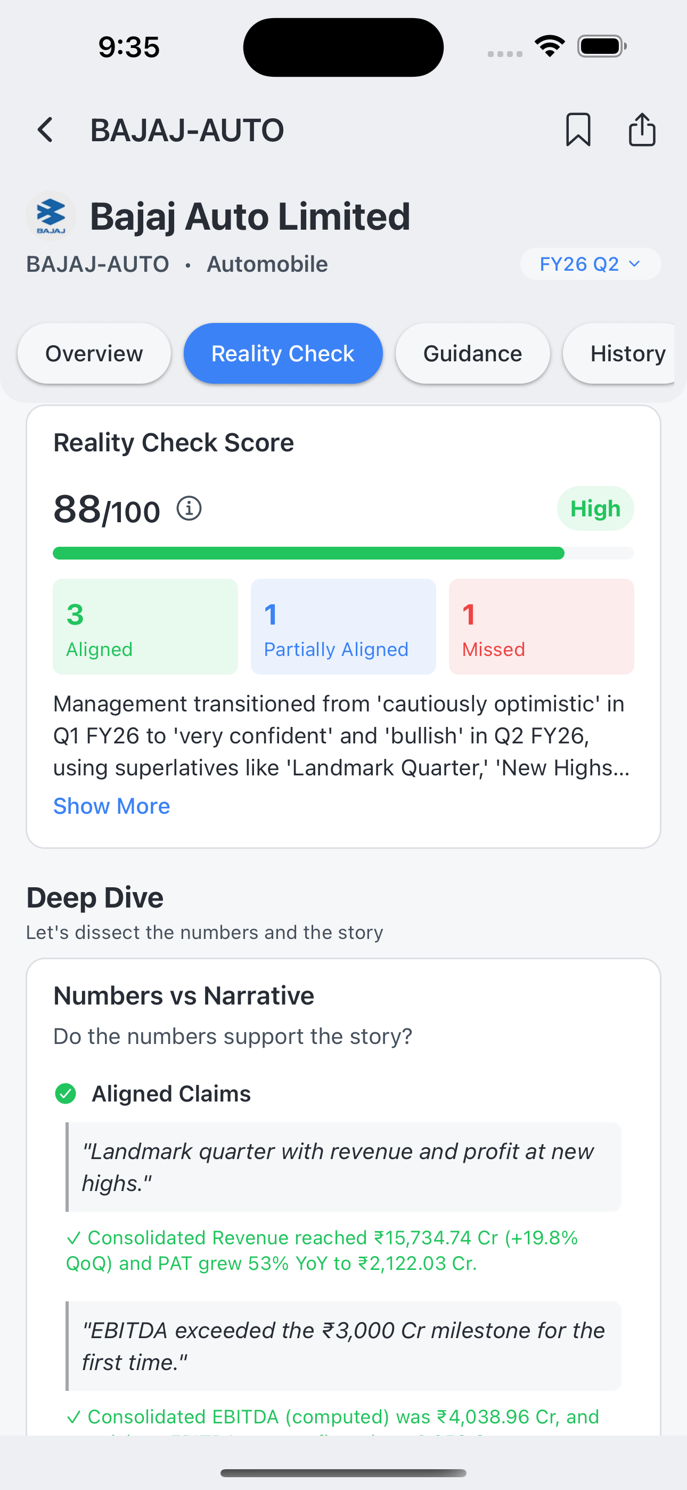Tap the FY26 Q2 chevron arrow
The image size is (687, 1490).
[634, 264]
